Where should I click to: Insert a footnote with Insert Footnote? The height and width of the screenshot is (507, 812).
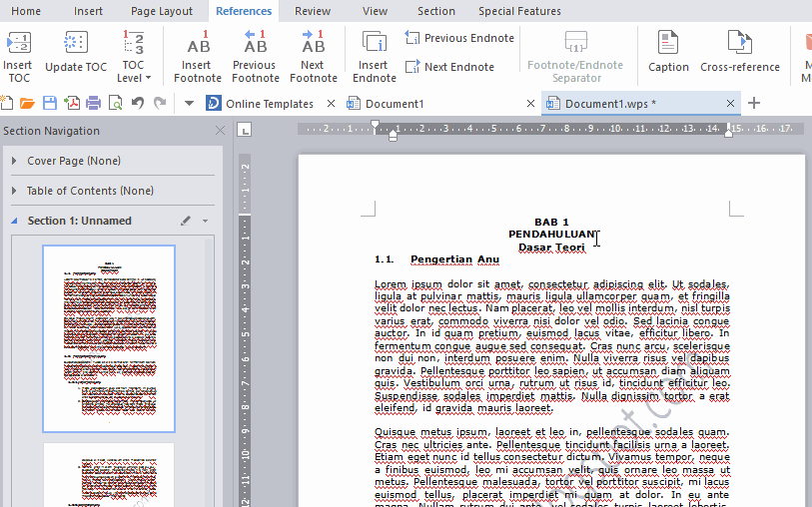[198, 56]
